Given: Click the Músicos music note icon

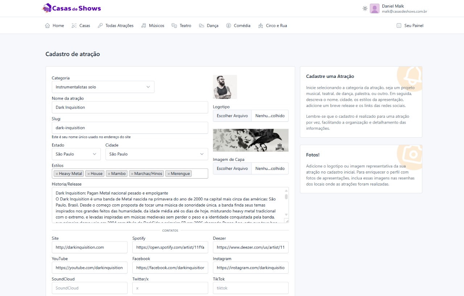Looking at the screenshot, I should click(x=144, y=25).
